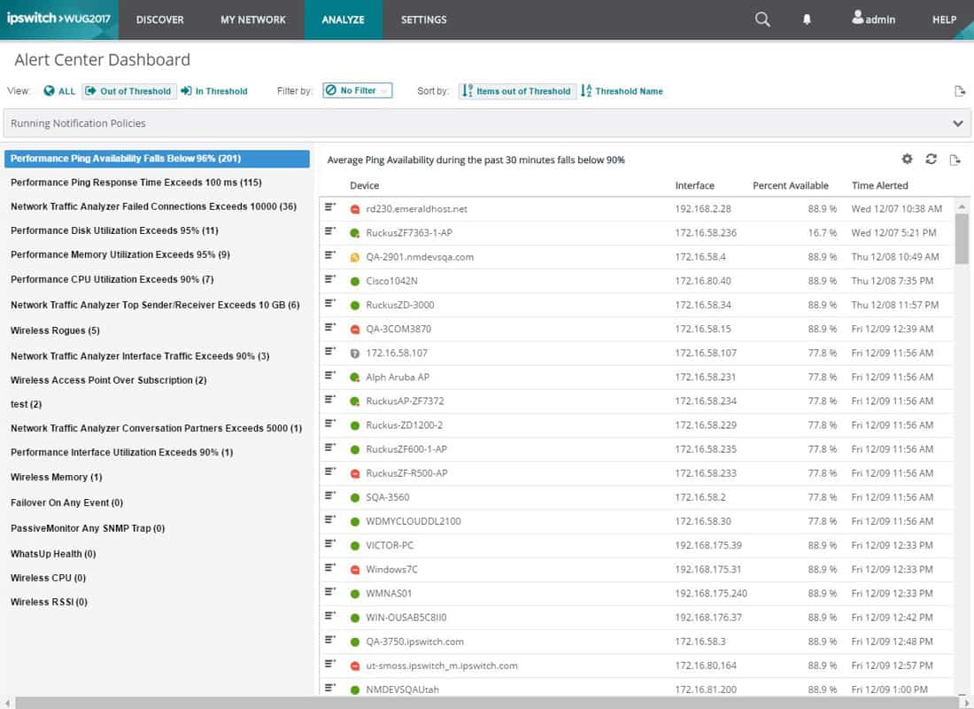The width and height of the screenshot is (974, 709).
Task: Toggle In Threshold view
Action: [214, 90]
